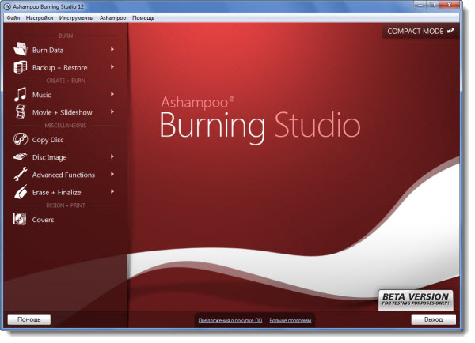The width and height of the screenshot is (475, 343).
Task: Select the Backup + Restore label
Action: [59, 68]
